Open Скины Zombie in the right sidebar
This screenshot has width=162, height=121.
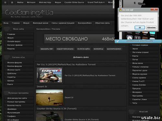(x=139, y=85)
